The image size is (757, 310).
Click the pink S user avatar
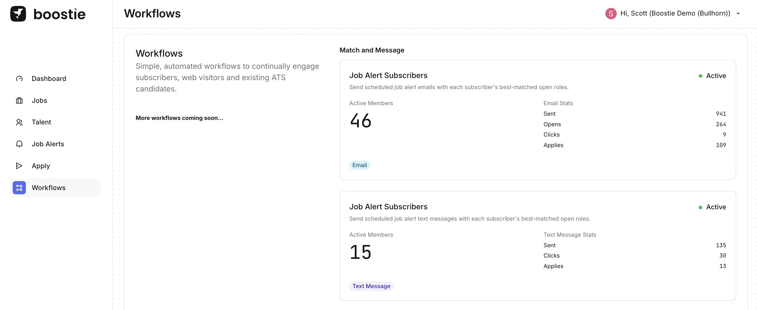[x=611, y=13]
